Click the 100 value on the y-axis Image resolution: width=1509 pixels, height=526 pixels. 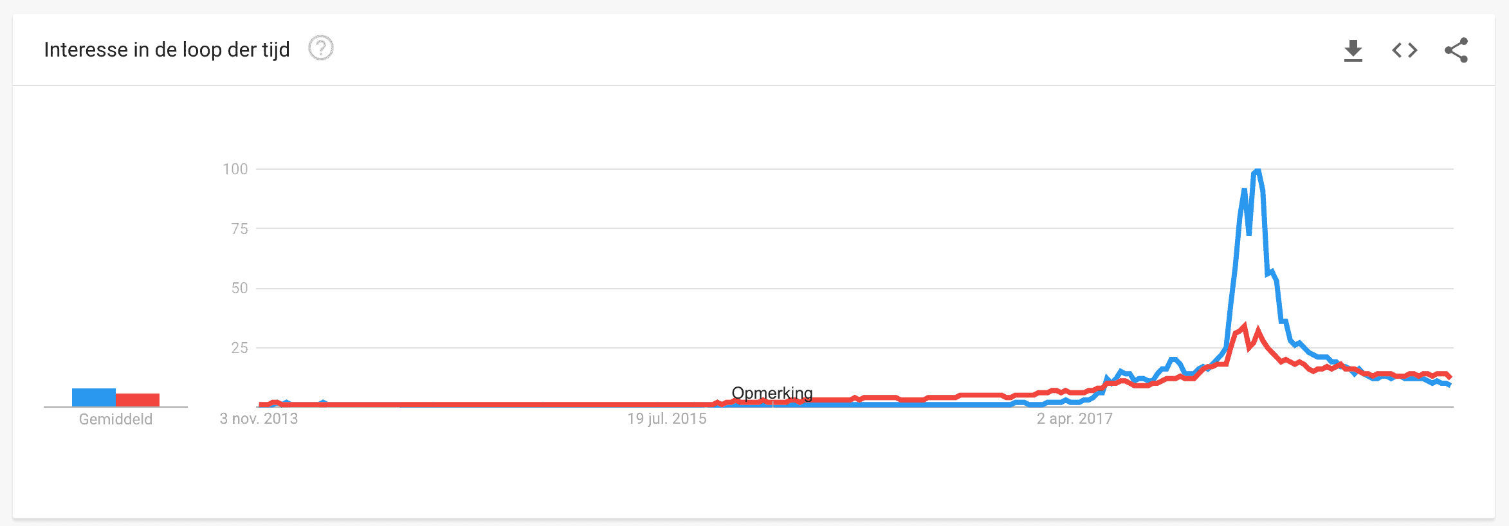[235, 169]
